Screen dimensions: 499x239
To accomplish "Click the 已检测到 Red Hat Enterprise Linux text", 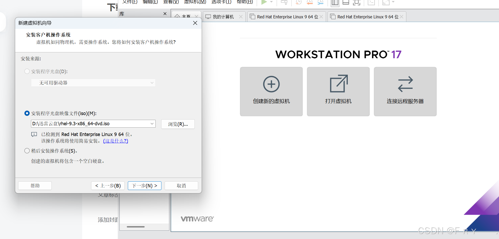I will point(87,134).
